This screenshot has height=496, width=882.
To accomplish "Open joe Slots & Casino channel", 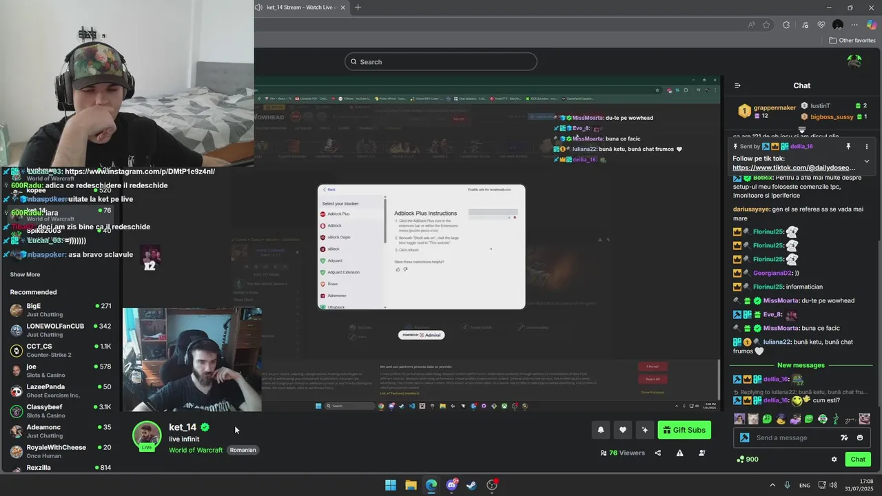I will pos(61,371).
